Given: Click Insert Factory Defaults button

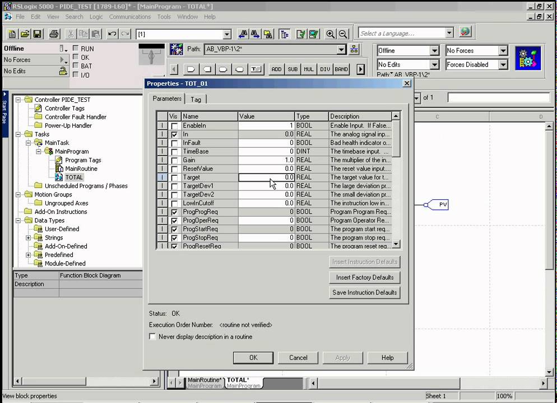Looking at the screenshot, I should (364, 277).
